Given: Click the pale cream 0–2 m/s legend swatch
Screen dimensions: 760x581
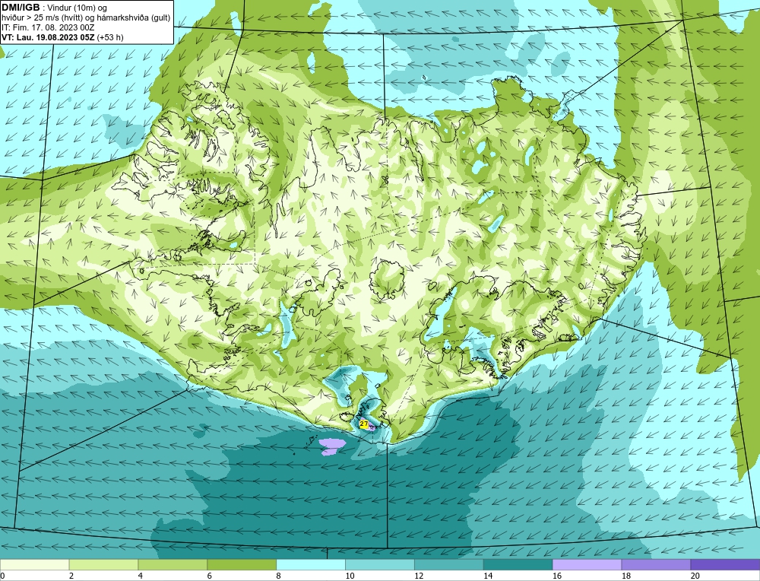Looking at the screenshot, I should click(x=34, y=565).
